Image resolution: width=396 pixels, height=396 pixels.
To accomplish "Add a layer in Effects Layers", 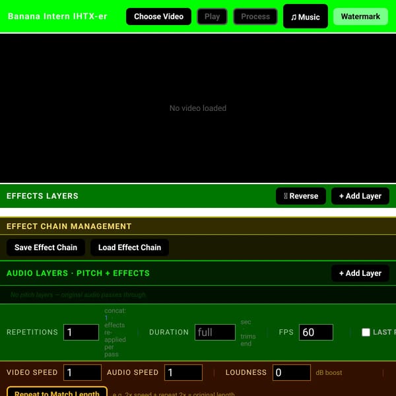I will click(x=360, y=196).
